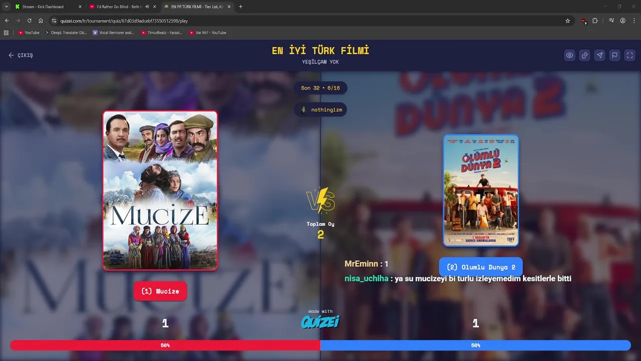Open the extensions puzzle piece menu
The width and height of the screenshot is (641, 361).
click(595, 21)
